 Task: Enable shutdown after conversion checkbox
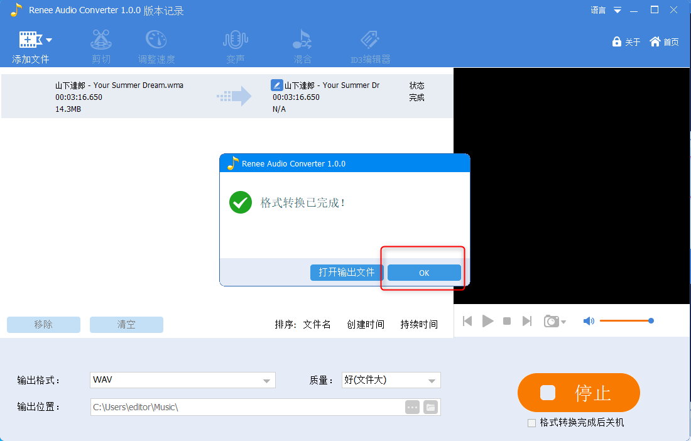point(532,423)
